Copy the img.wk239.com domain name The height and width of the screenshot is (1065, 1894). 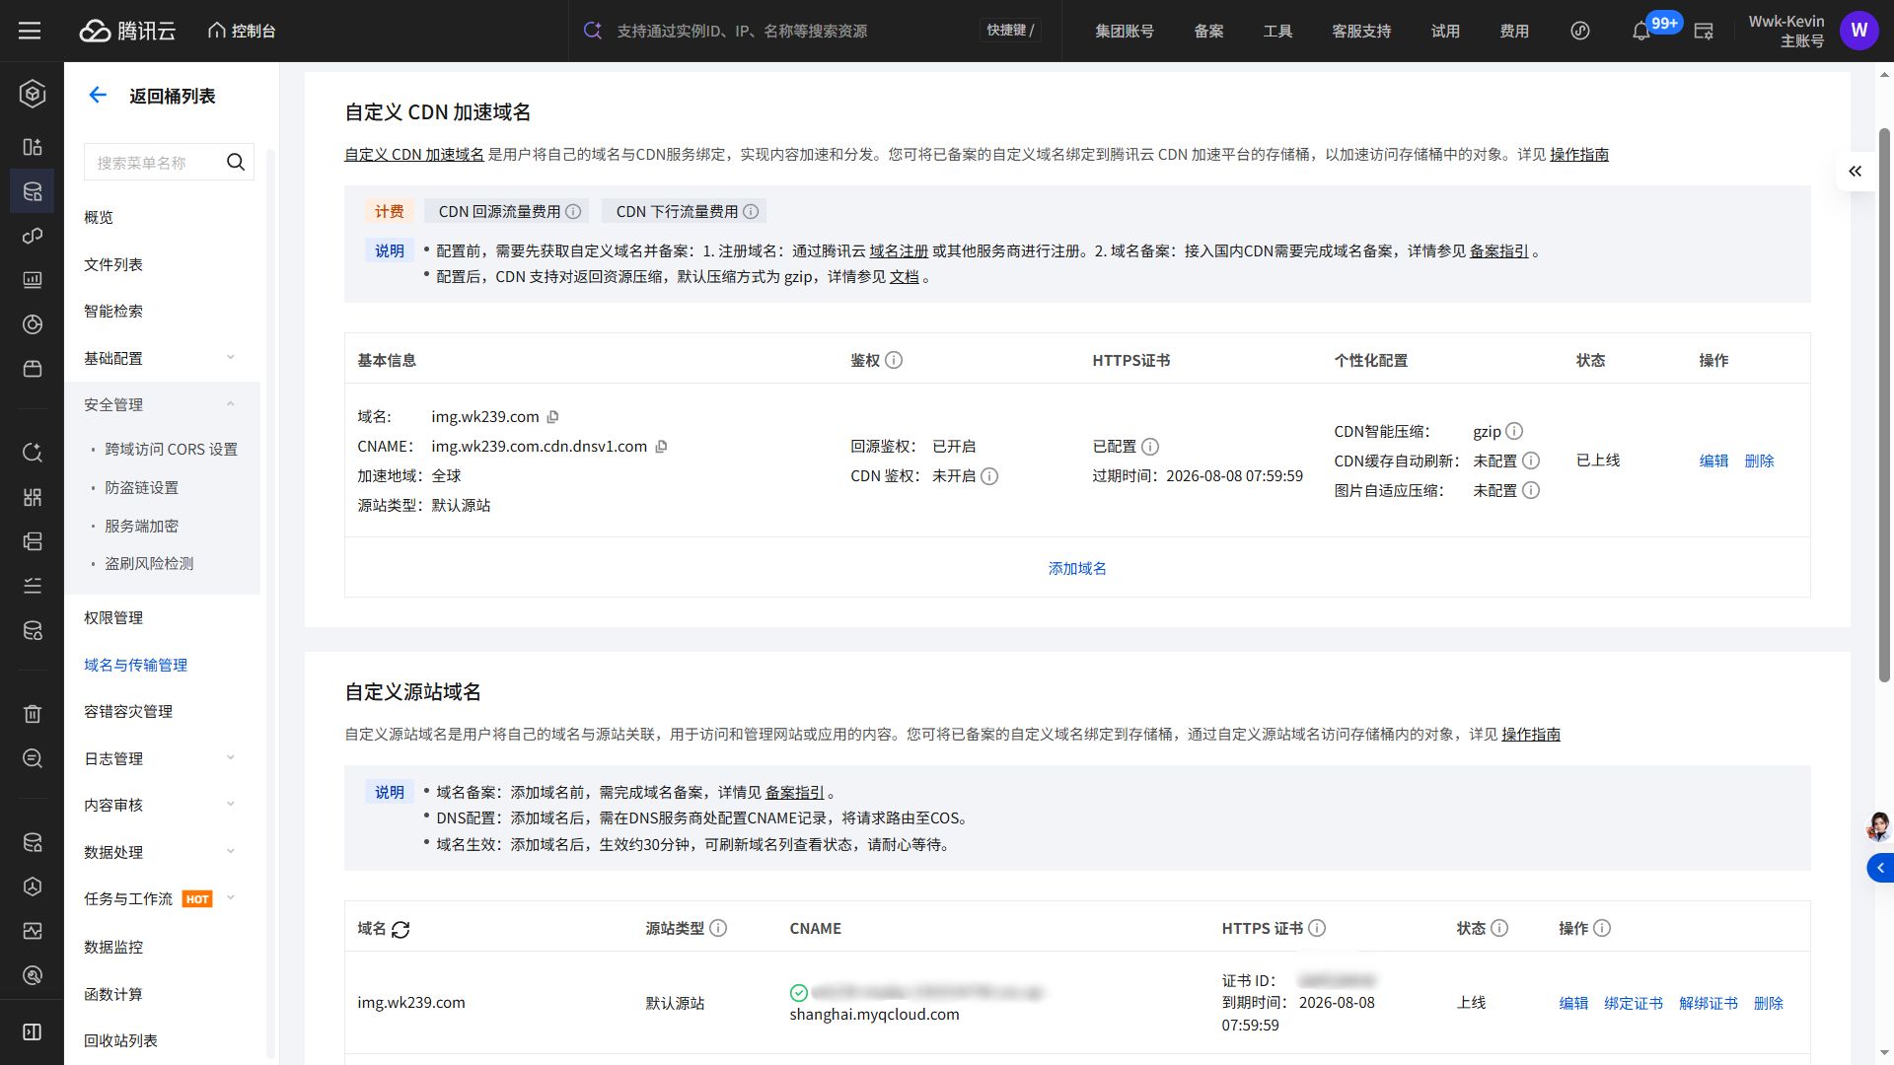click(552, 417)
